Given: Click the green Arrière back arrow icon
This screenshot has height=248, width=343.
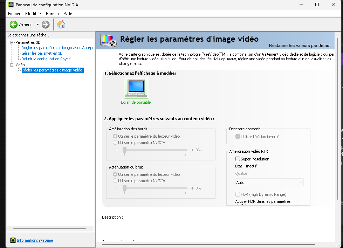Looking at the screenshot, I should point(14,25).
